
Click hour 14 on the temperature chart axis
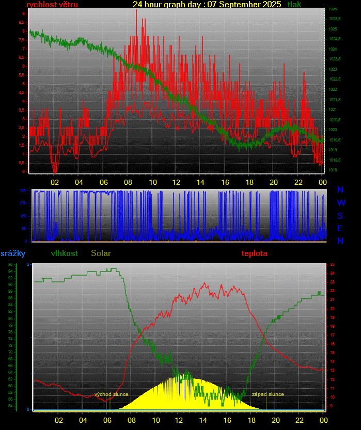[x=203, y=420]
